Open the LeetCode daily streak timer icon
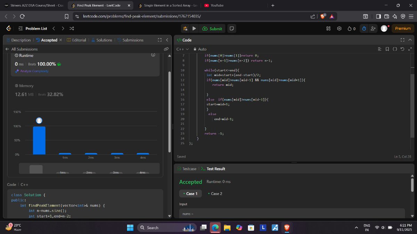Image resolution: width=417 pixels, height=234 pixels. 363,28
